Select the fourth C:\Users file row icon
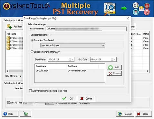The image size is (154, 119). (8, 48)
